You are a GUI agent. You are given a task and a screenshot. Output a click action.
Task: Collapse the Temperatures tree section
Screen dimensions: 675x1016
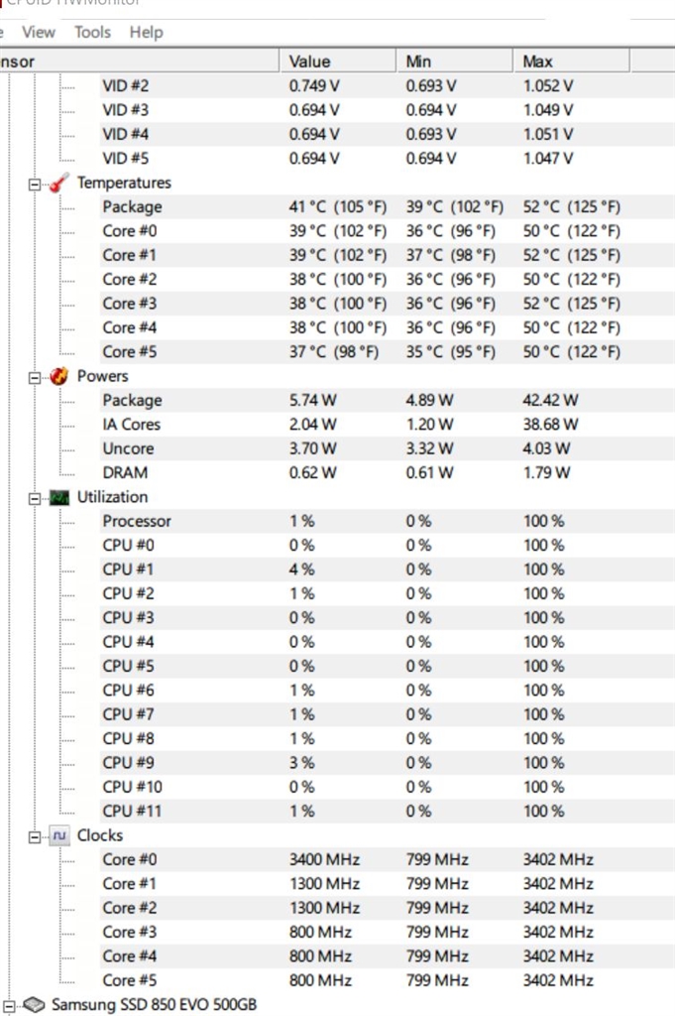tap(36, 184)
